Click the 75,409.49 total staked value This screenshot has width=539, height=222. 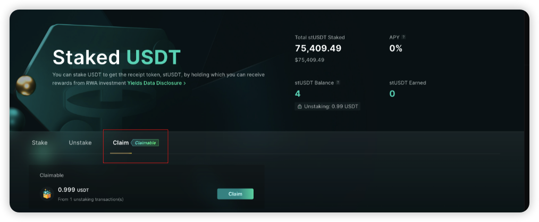(318, 48)
